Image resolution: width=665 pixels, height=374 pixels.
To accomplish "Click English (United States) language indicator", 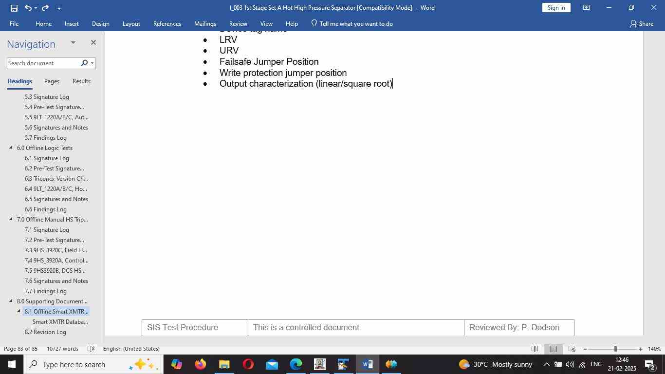I will point(131,349).
